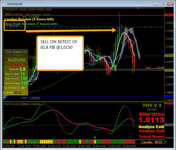Click the 'THV System V3' panel header

16,52
